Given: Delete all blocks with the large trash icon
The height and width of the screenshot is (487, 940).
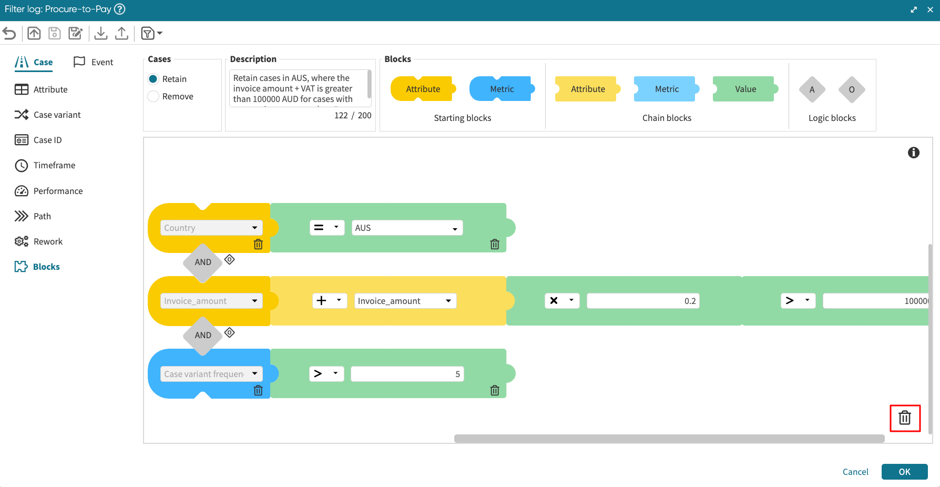Looking at the screenshot, I should [x=904, y=418].
